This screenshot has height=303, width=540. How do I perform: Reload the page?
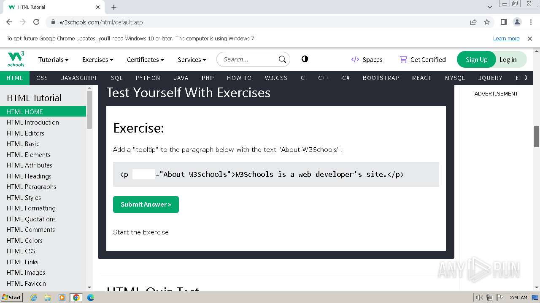36,22
